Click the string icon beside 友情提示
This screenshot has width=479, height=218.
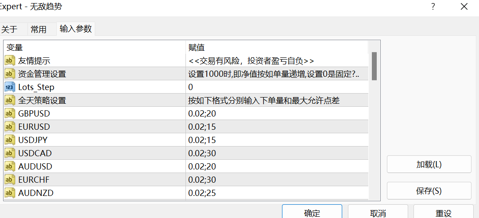click(10, 60)
